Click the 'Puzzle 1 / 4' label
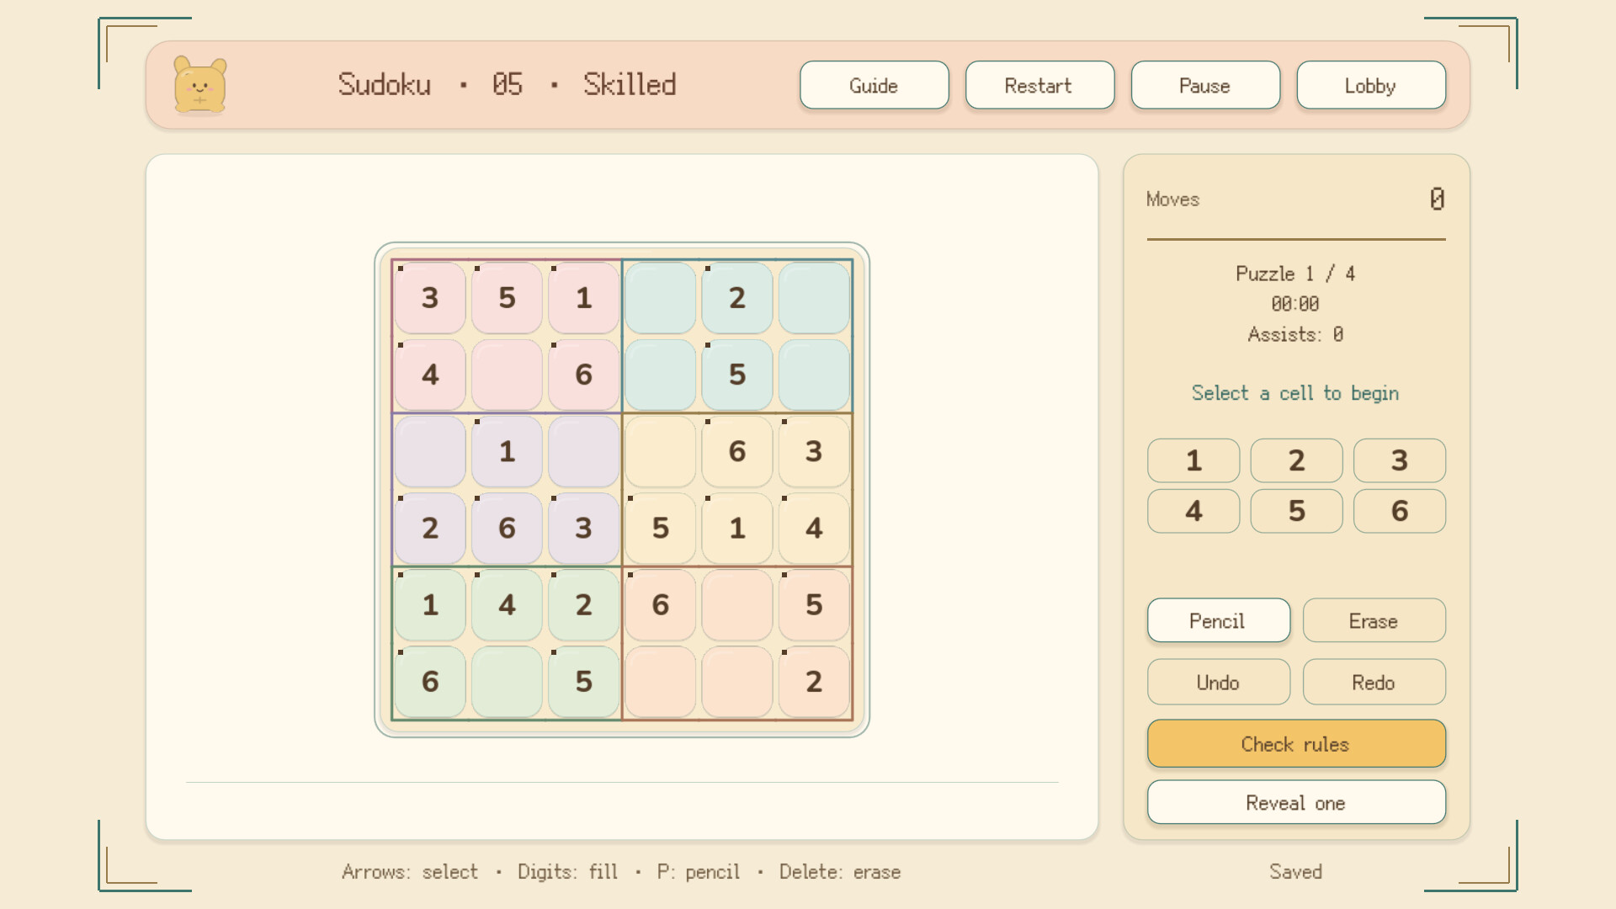The image size is (1616, 909). (x=1295, y=274)
